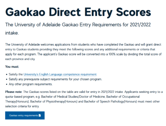Click the "selection criteria for entry" line
This screenshot has width=166, height=126.
point(22,106)
